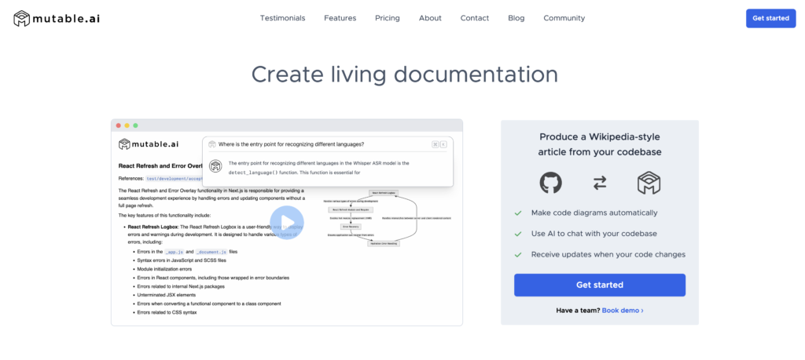Click the checkmark beside Use AI to chat
Image resolution: width=805 pixels, height=360 pixels.
click(518, 234)
